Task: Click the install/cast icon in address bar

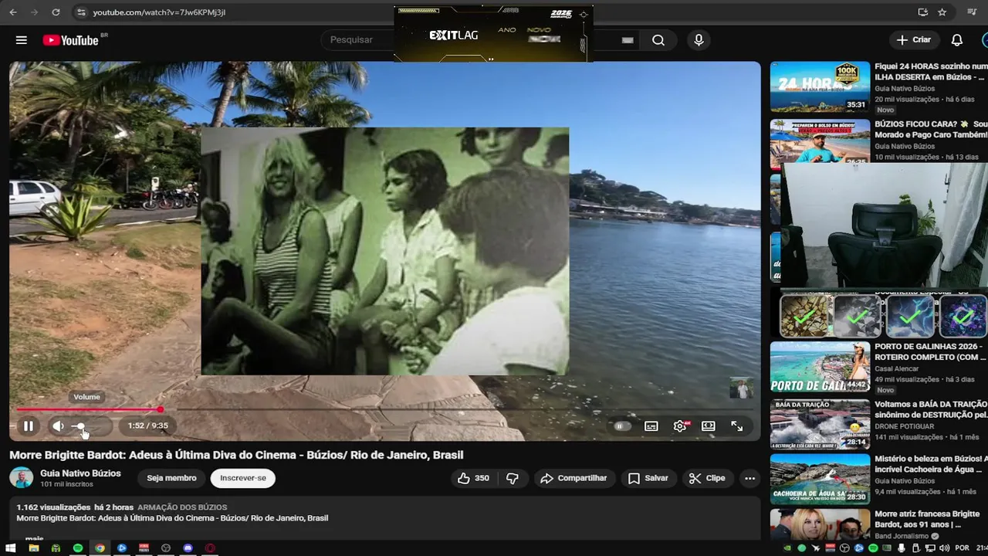Action: tap(923, 12)
